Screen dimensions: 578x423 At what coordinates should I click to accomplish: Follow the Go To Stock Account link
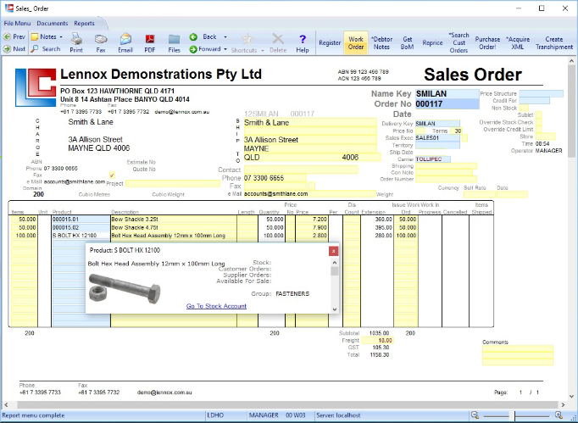pos(216,306)
